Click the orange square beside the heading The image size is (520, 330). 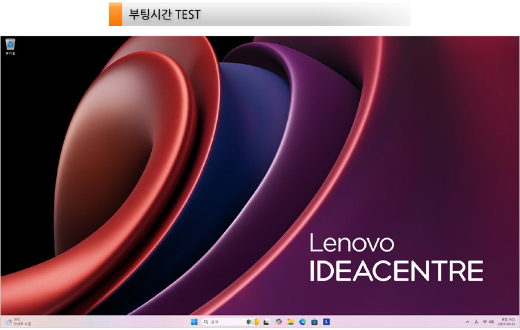tap(115, 15)
